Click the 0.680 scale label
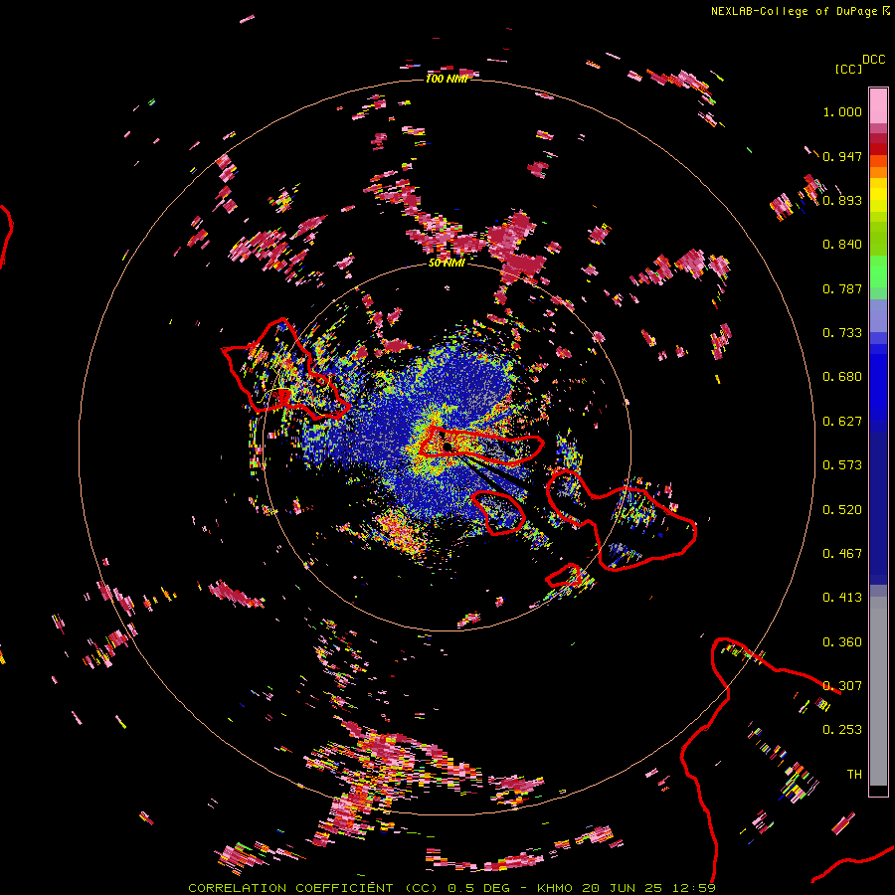Viewport: 895px width, 895px height. [842, 377]
